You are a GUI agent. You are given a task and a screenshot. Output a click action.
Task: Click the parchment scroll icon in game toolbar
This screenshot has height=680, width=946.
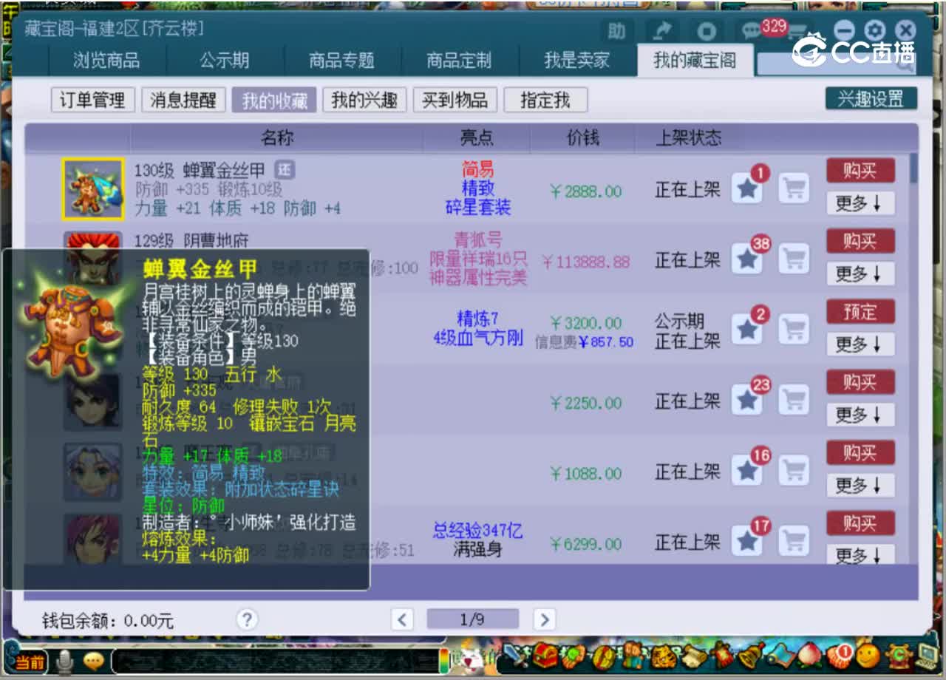point(695,655)
